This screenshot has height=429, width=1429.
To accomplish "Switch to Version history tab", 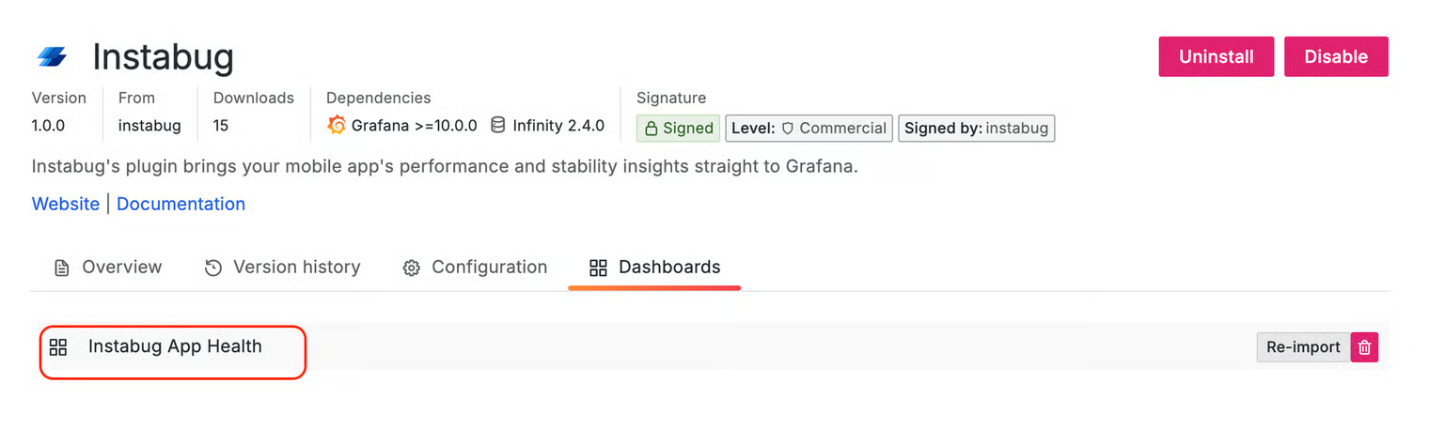I will pos(282,268).
